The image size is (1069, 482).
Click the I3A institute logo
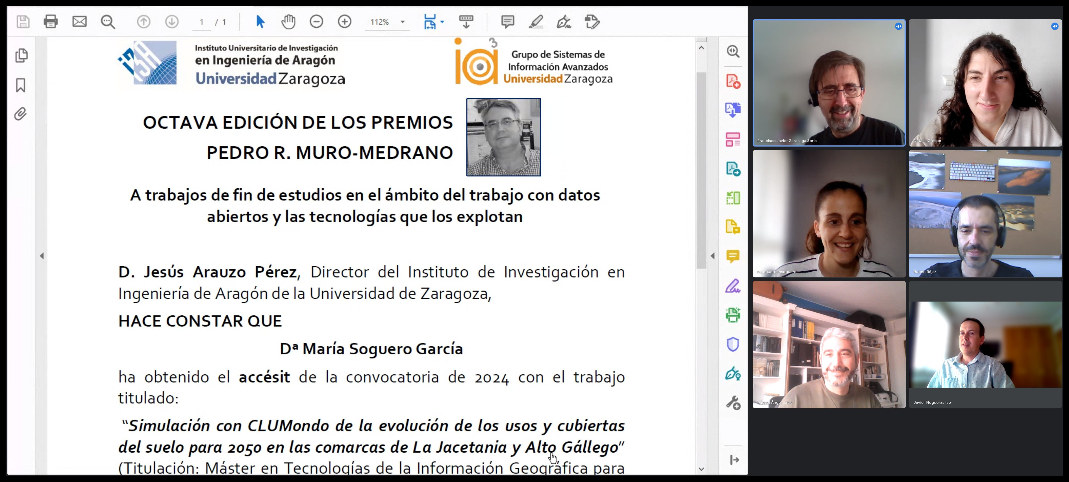click(148, 63)
